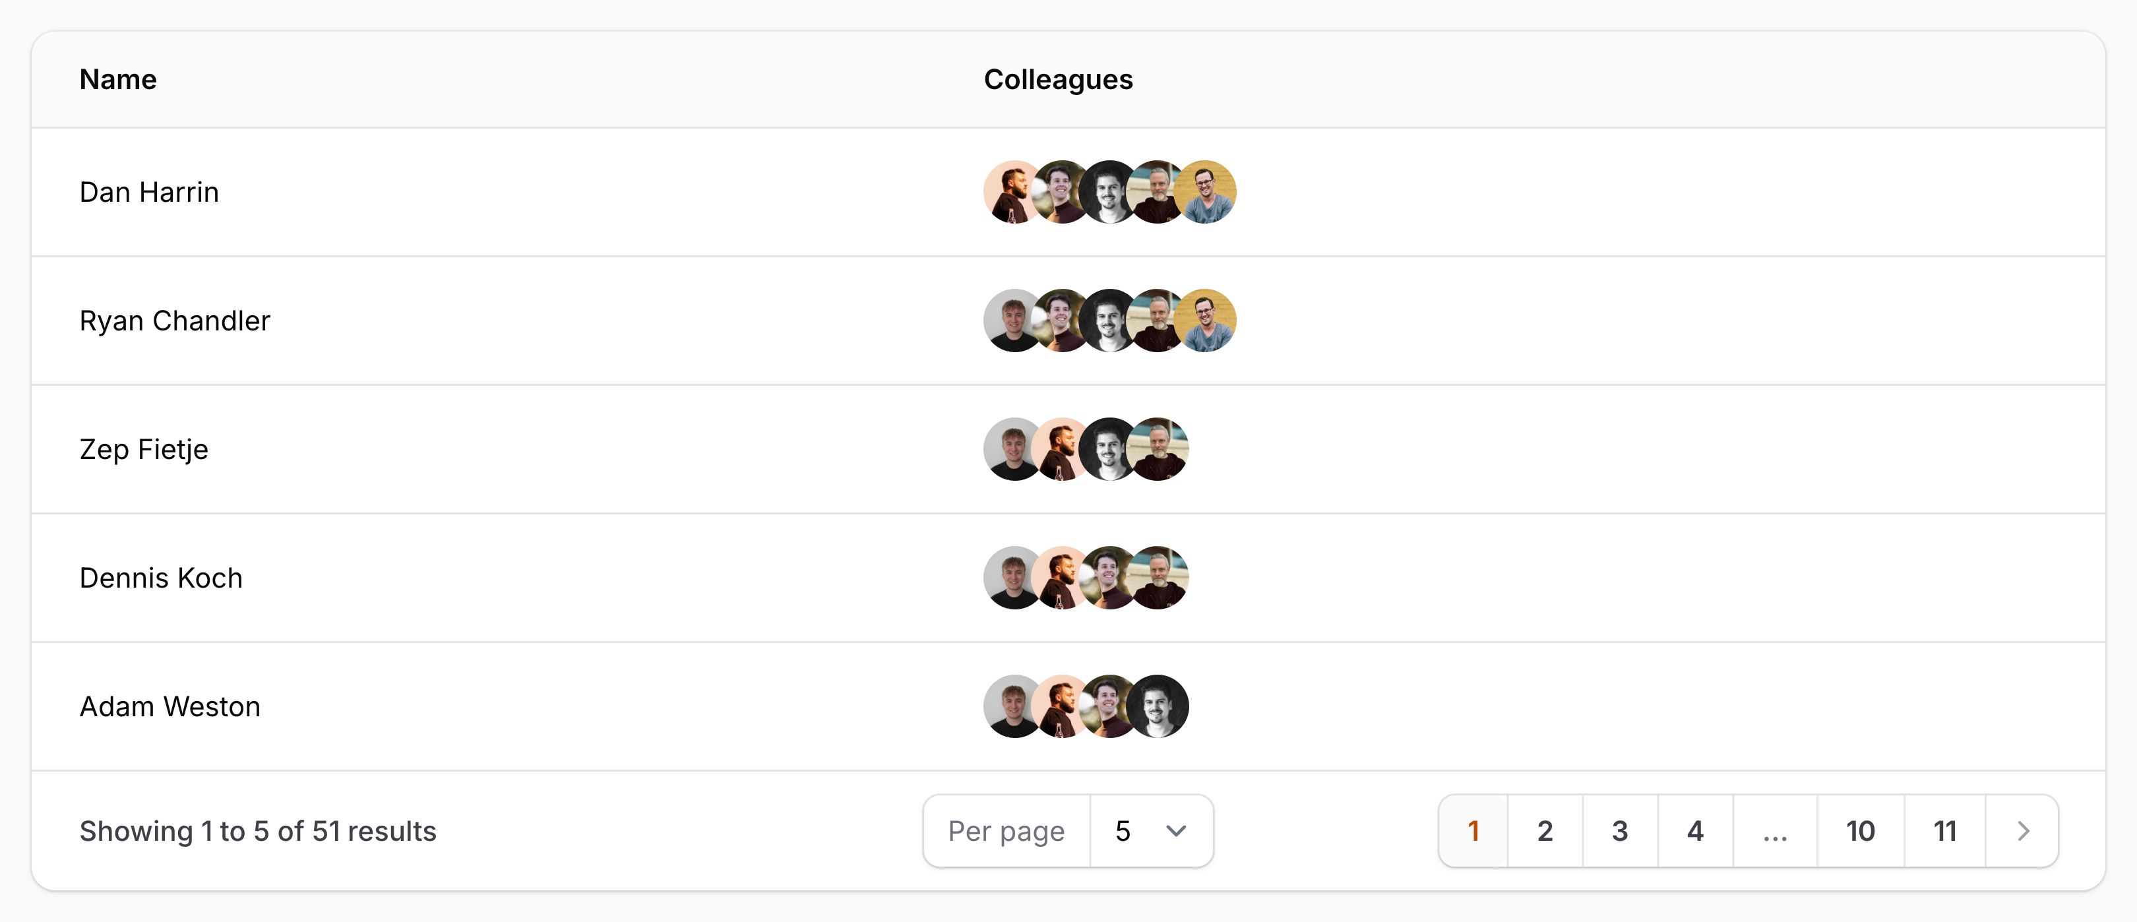Open the Per page dropdown
2137x922 pixels.
coord(1151,831)
